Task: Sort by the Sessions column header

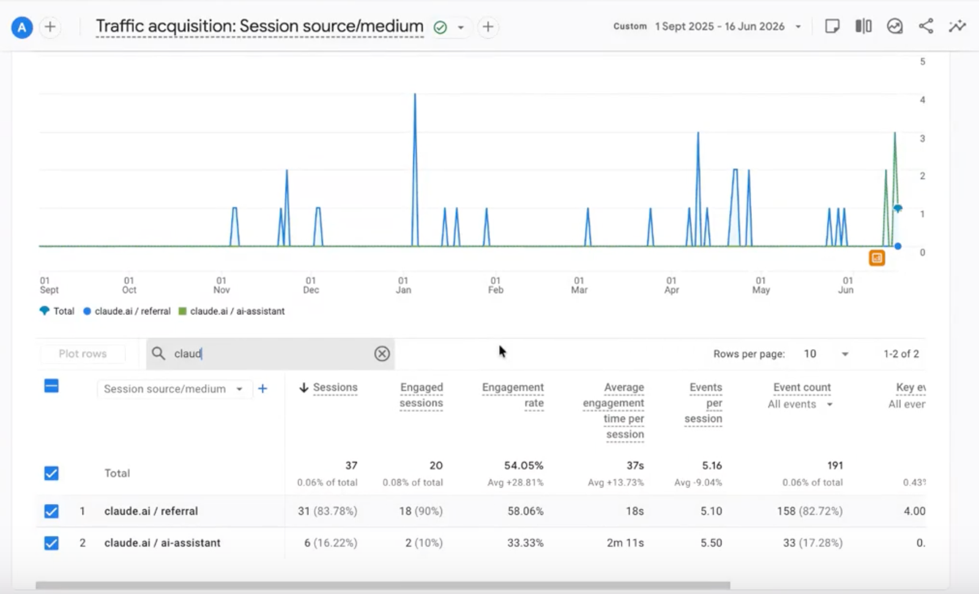Action: point(335,388)
